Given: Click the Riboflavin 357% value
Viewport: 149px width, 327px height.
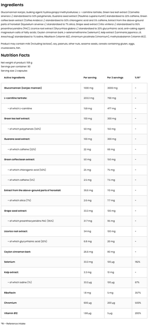Looking at the screenshot, I should [x=138, y=293].
